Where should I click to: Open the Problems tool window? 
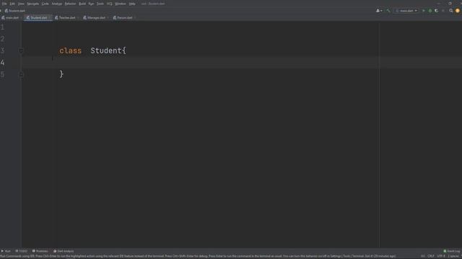pos(40,251)
